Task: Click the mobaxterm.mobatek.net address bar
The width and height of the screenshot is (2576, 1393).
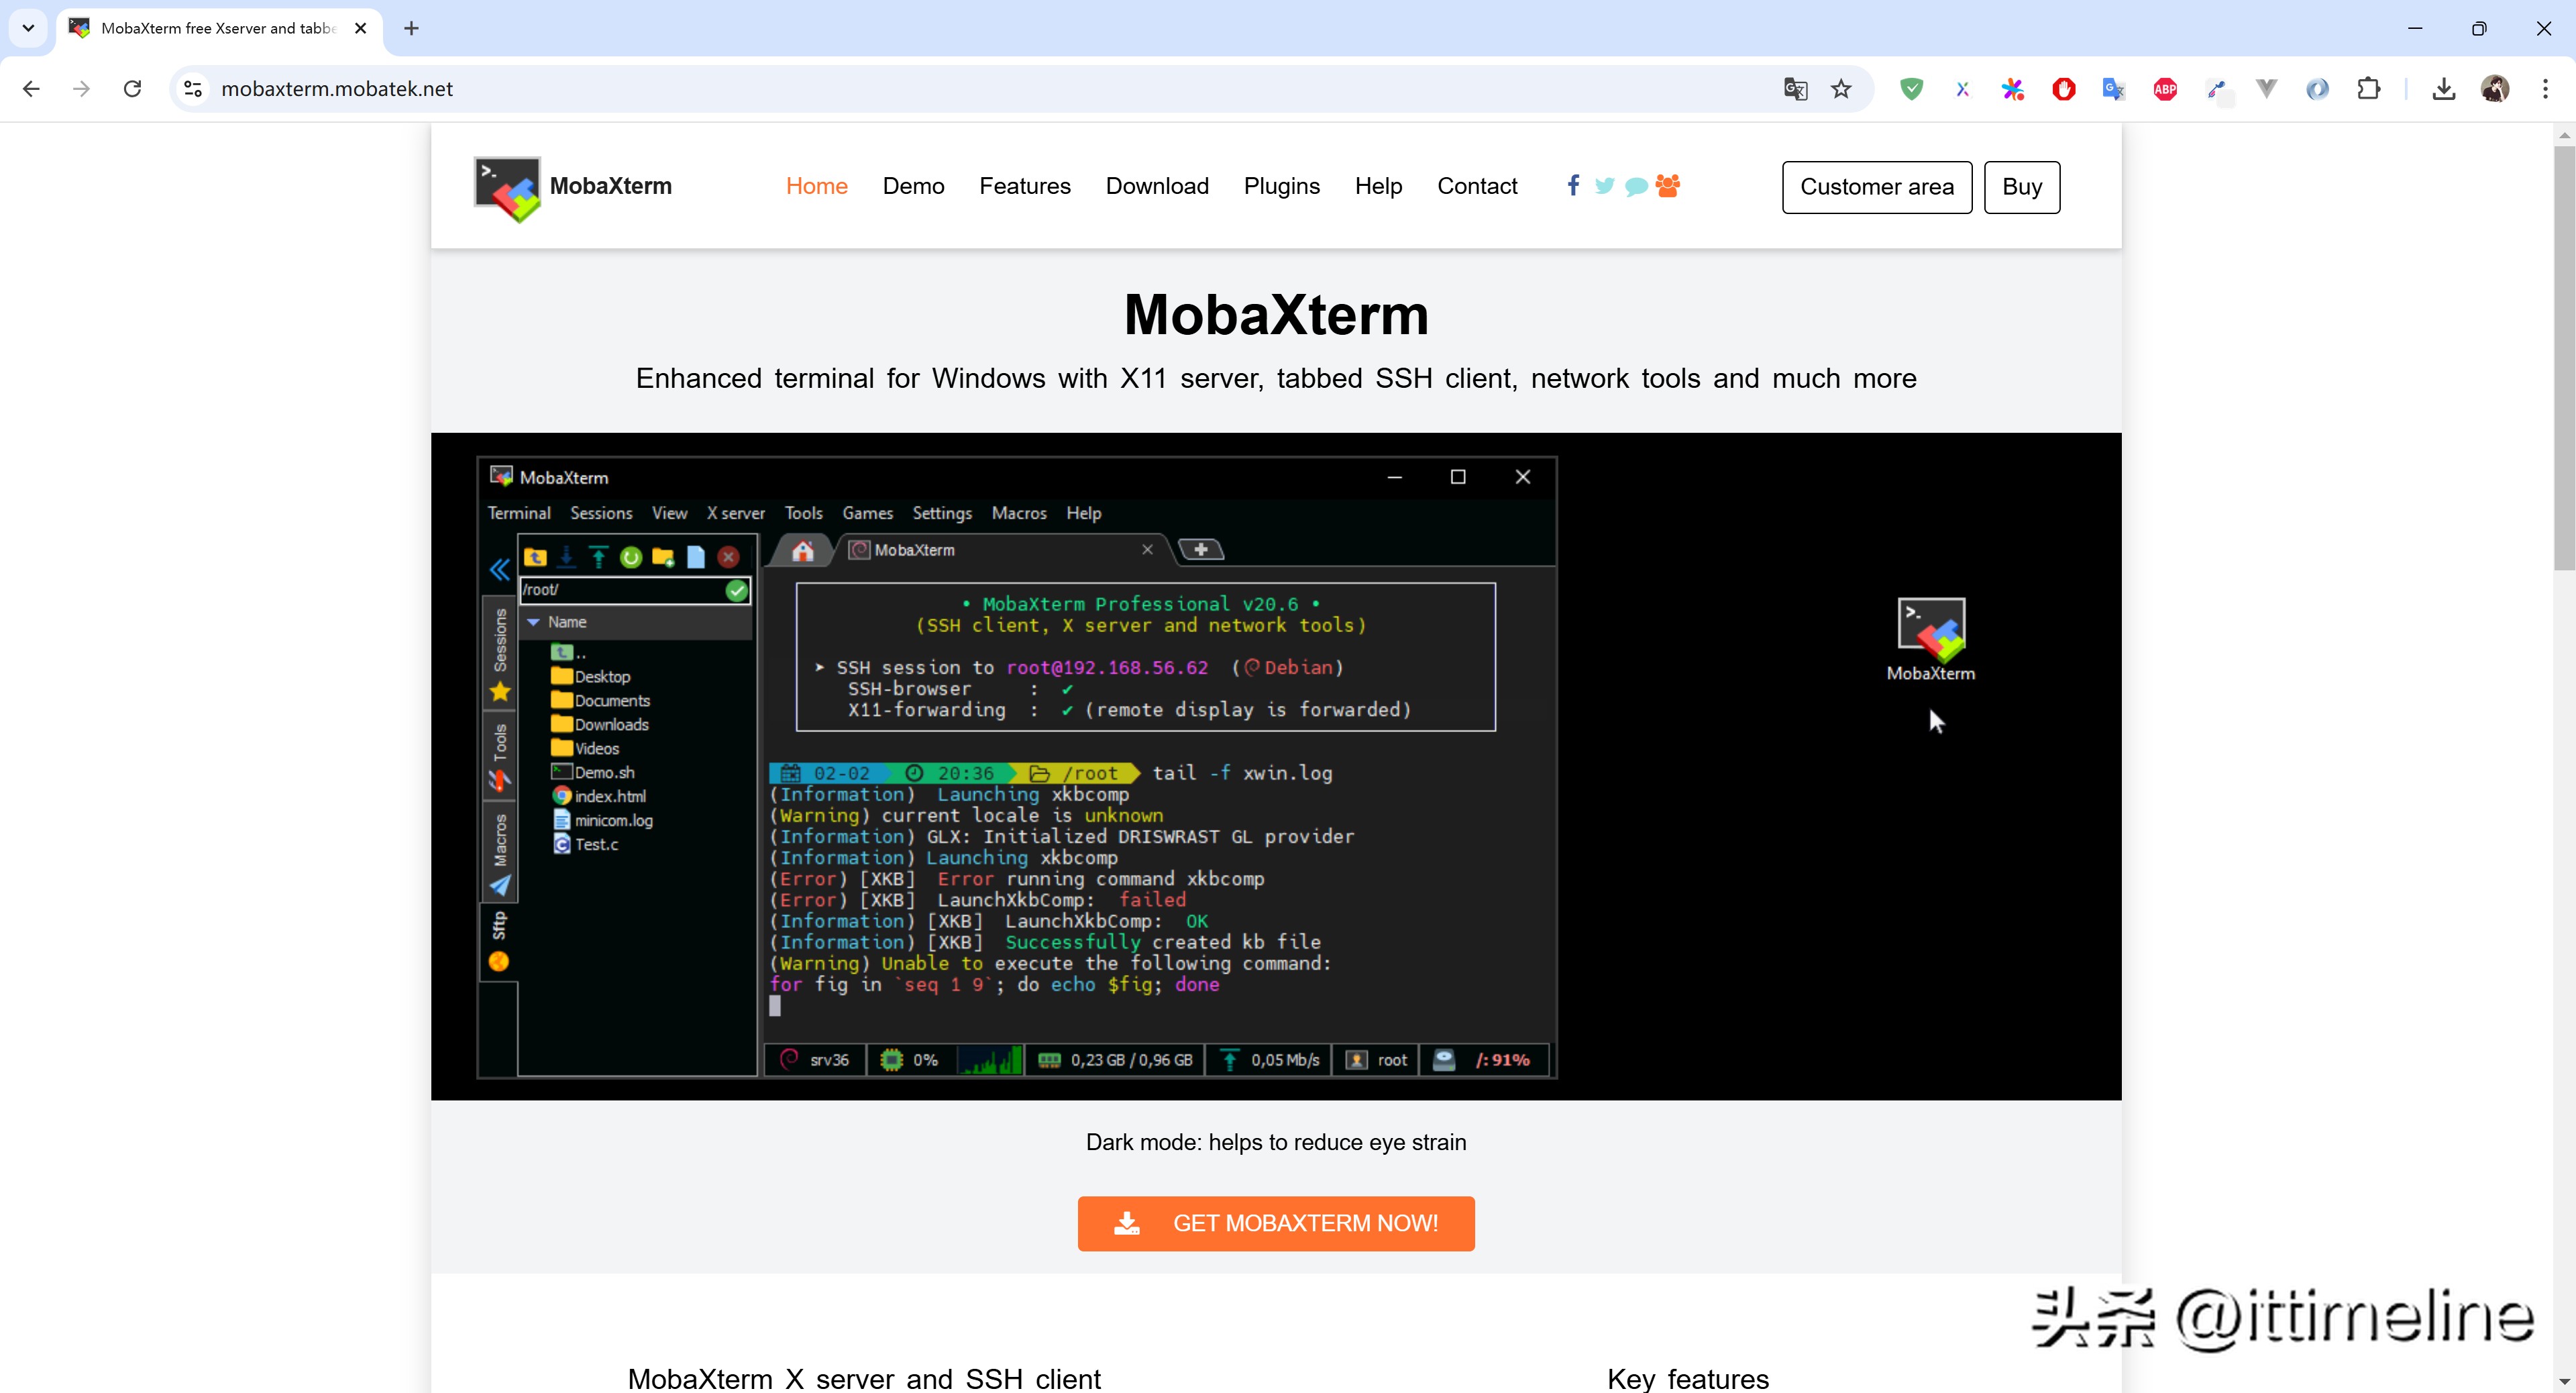Action: pyautogui.click(x=900, y=89)
